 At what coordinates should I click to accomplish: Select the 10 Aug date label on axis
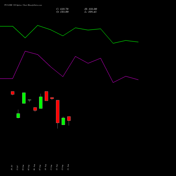[x=45, y=168]
